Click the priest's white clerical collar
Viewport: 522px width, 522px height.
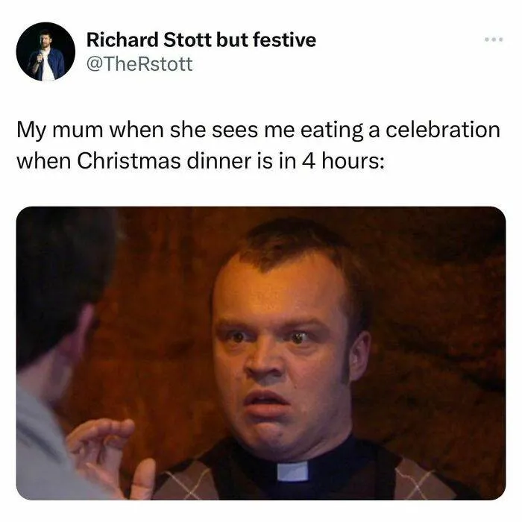[x=292, y=471]
